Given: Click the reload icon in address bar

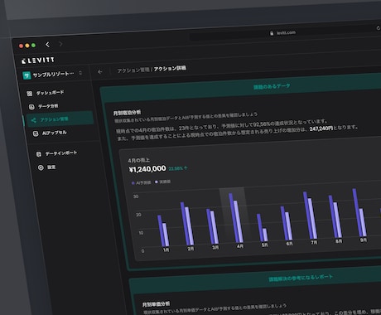Looking at the screenshot, I should point(379,28).
